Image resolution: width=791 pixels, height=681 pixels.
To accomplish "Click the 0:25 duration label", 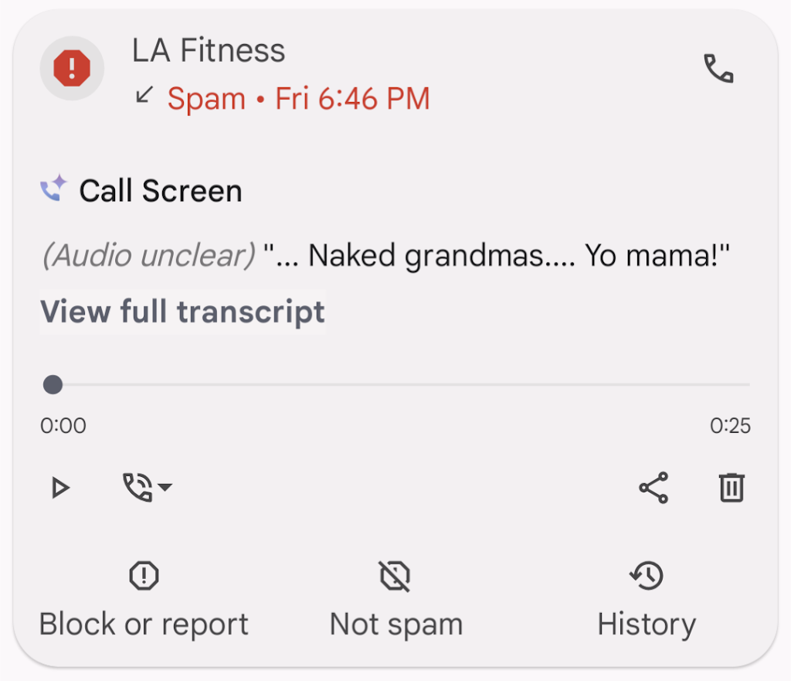I will pyautogui.click(x=730, y=426).
